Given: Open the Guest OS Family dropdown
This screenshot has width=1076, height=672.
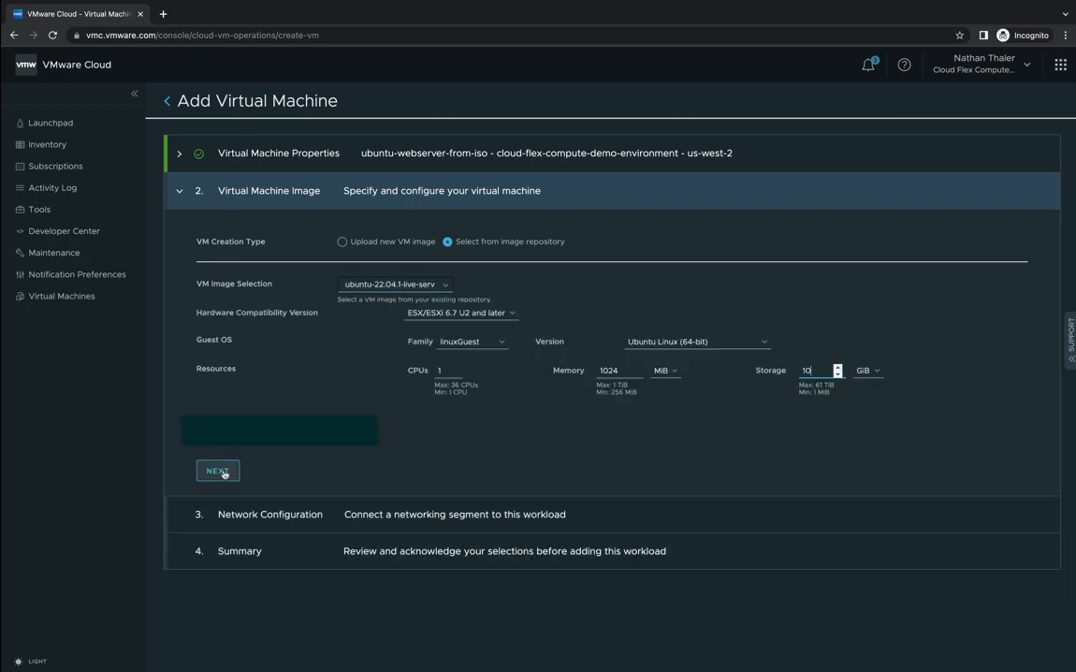Looking at the screenshot, I should coord(473,342).
